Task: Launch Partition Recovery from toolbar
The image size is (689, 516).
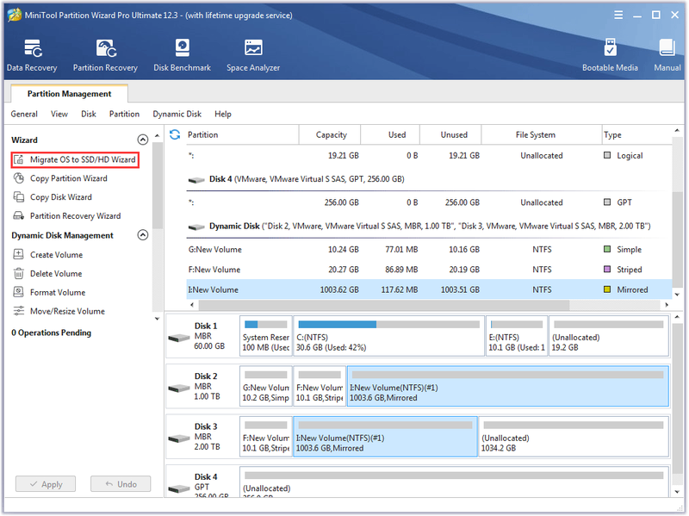Action: coord(105,55)
